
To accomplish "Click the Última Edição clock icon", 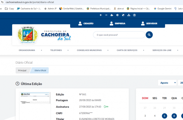I will pos(17,84).
